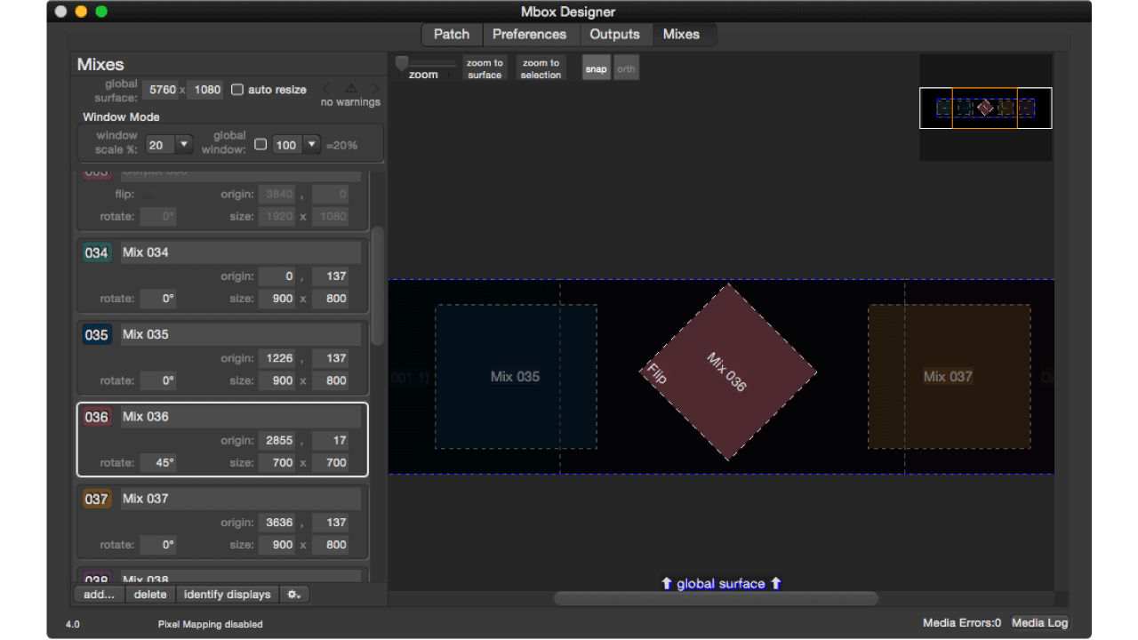Toggle the snap button off
Image resolution: width=1138 pixels, height=640 pixels.
(596, 68)
